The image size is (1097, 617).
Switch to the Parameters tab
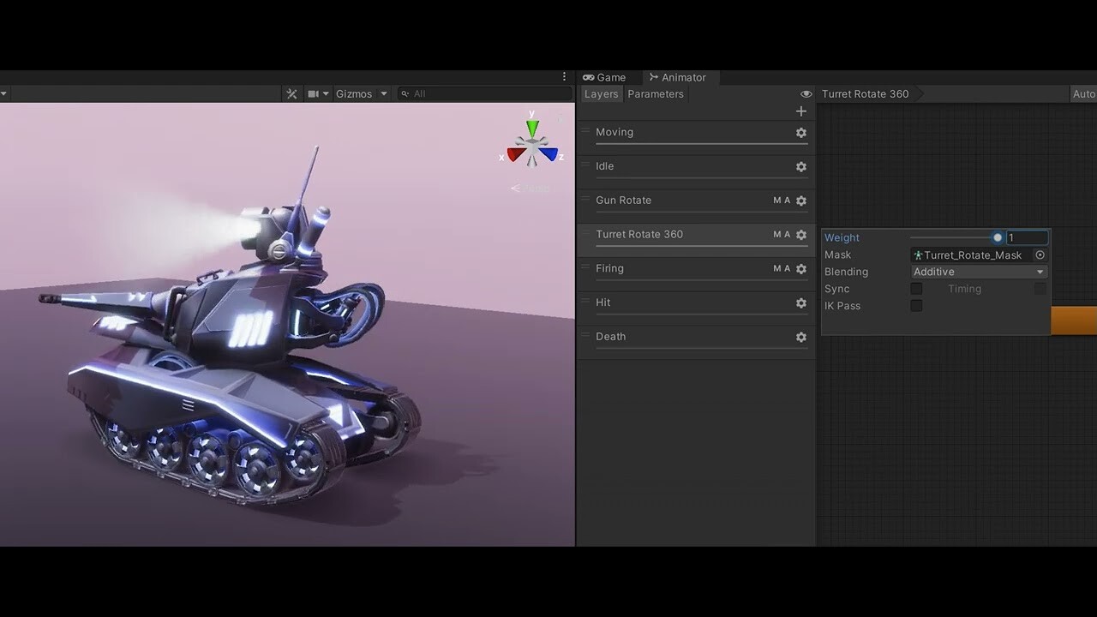[655, 94]
